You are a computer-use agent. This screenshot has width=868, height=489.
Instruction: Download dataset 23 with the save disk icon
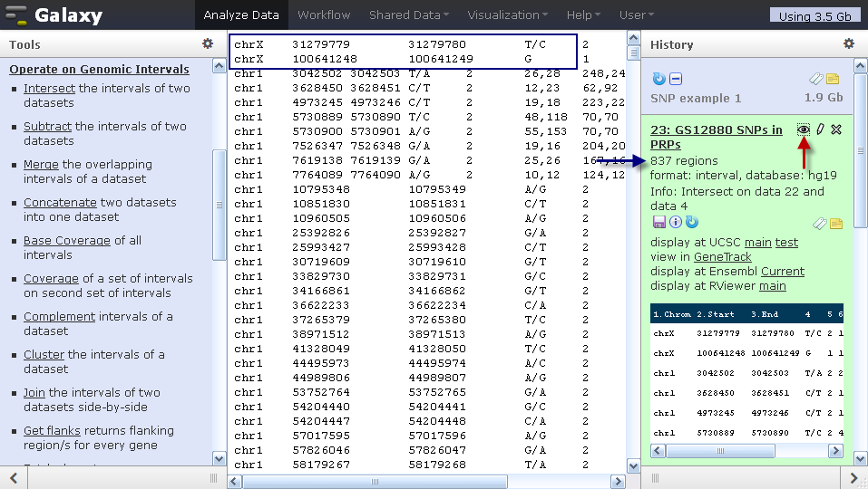pyautogui.click(x=658, y=222)
